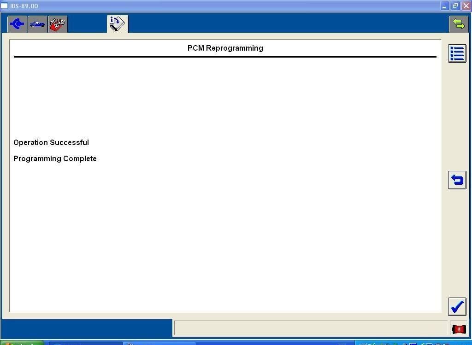Select the second taskbar program button

(159, 343)
